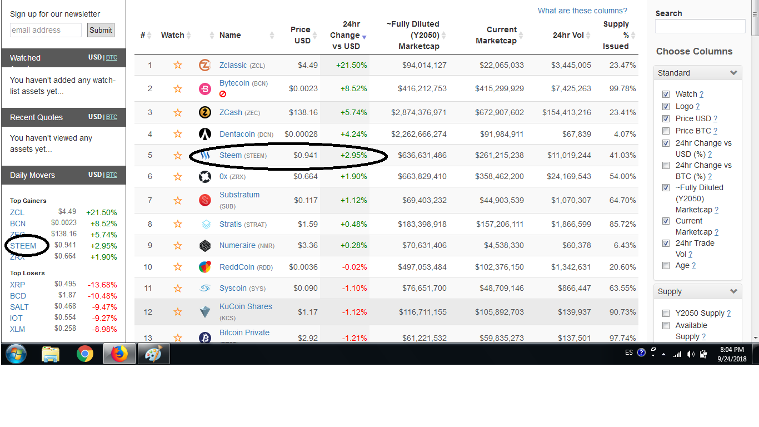Uncheck the Current Marketcap column checkbox
This screenshot has height=427, width=759.
click(666, 221)
